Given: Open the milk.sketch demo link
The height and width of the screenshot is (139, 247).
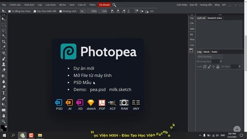Looking at the screenshot, I should coord(120,90).
